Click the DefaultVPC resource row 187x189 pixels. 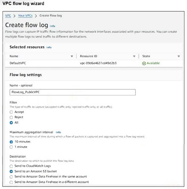(x=94, y=63)
